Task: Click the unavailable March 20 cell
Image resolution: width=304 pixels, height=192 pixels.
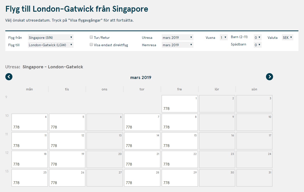Action: coord(105,159)
